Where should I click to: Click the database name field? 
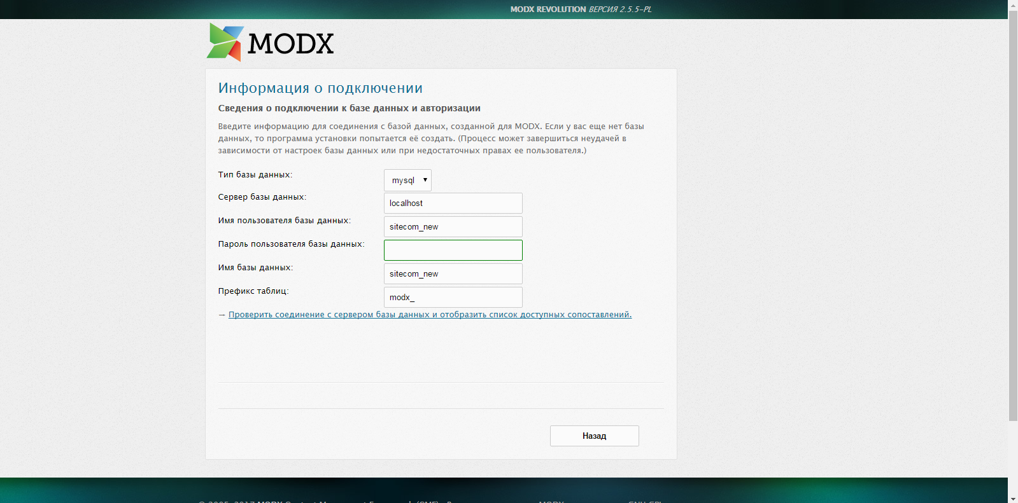453,274
